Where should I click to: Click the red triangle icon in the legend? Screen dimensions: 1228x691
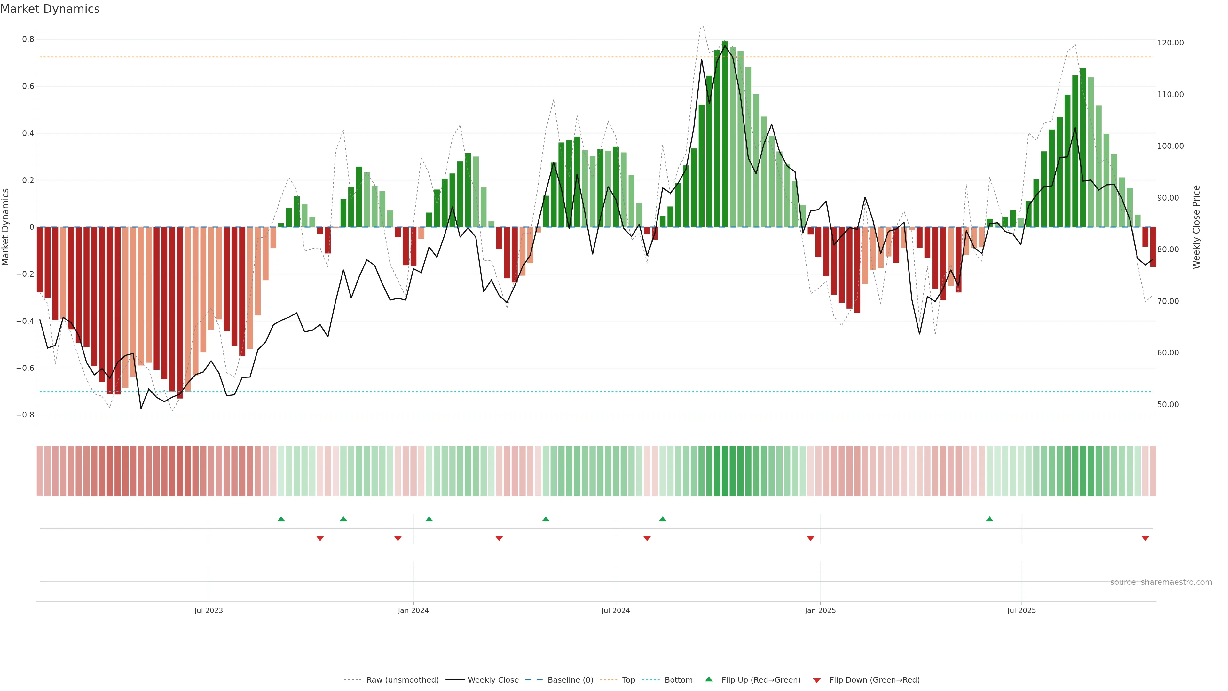pyautogui.click(x=817, y=680)
